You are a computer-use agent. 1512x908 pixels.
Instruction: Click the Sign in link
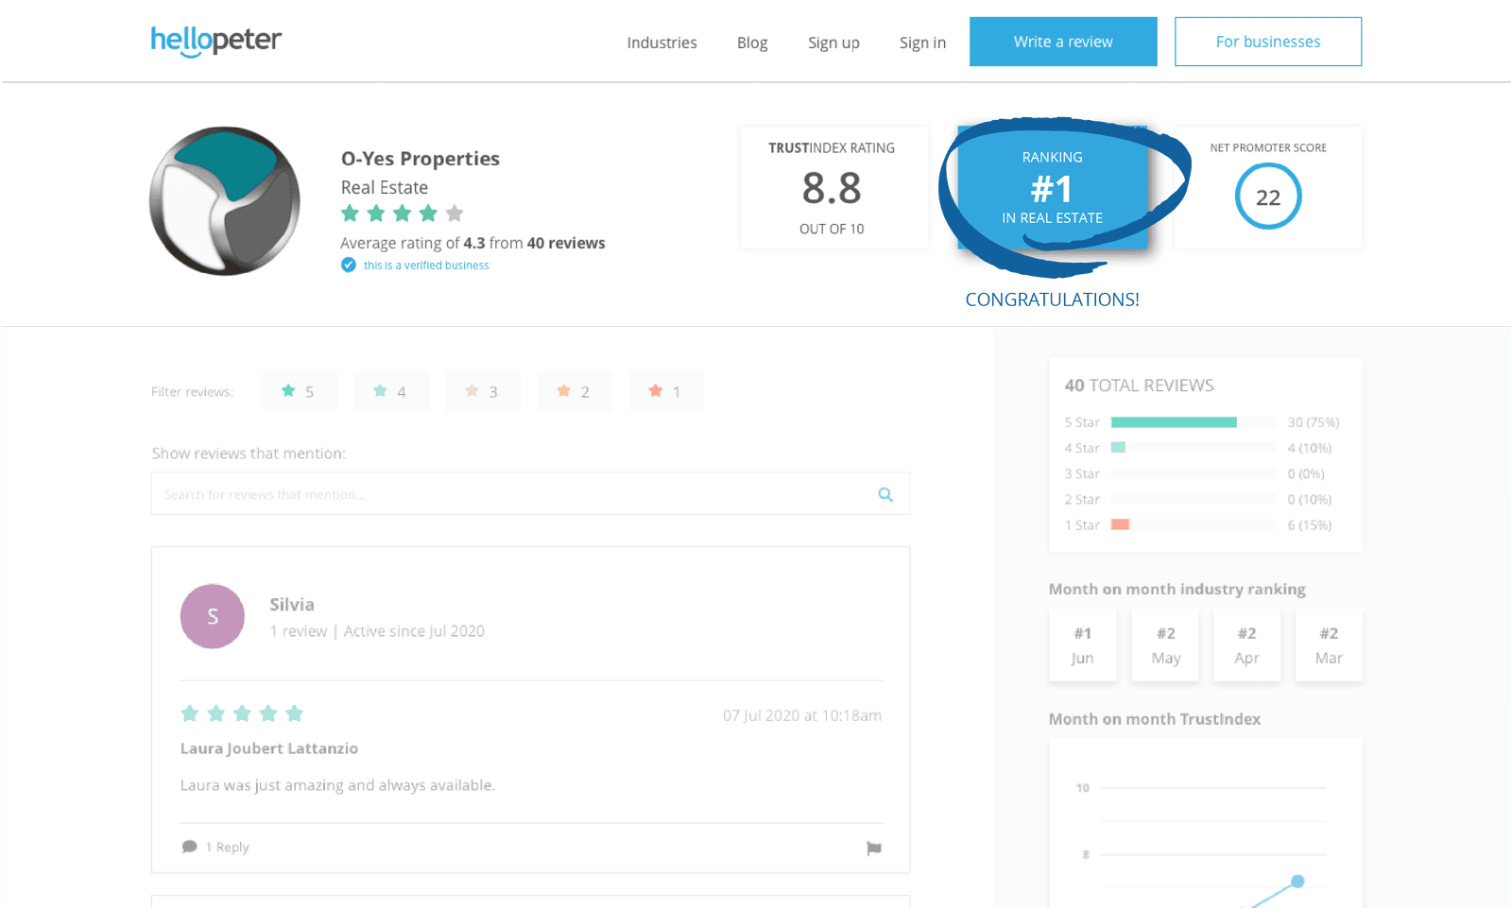(922, 43)
